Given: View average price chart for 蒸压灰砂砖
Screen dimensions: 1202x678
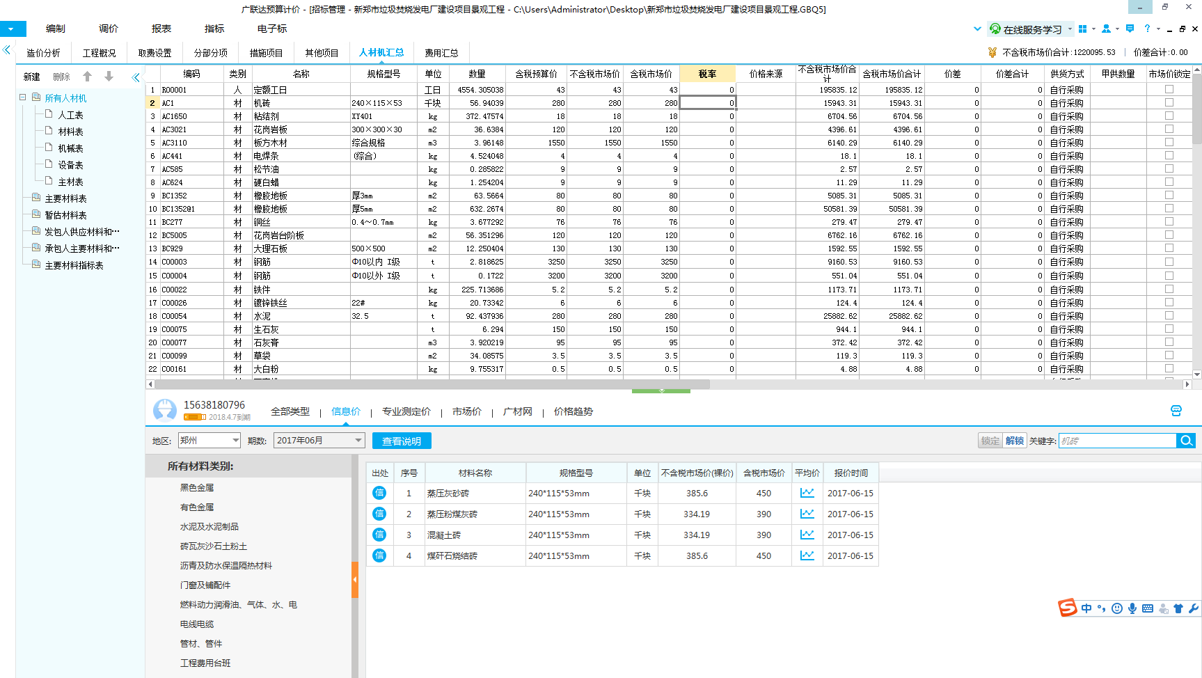Looking at the screenshot, I should click(807, 493).
